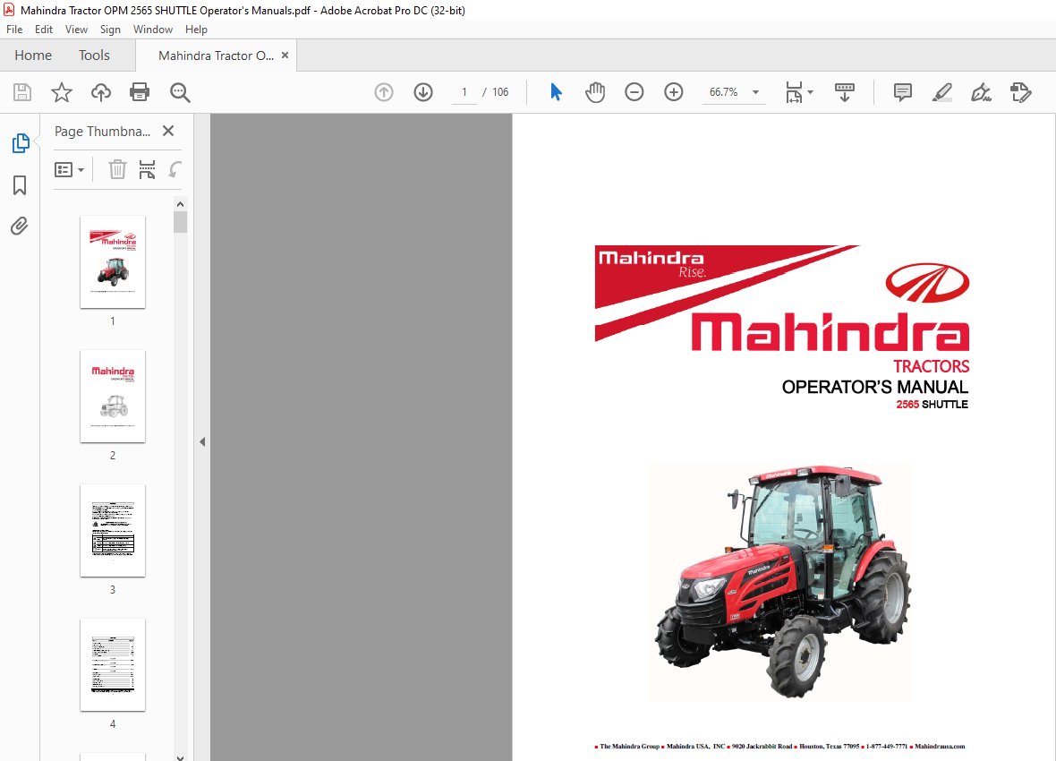
Task: Click the fit page width icon
Action: tap(794, 92)
